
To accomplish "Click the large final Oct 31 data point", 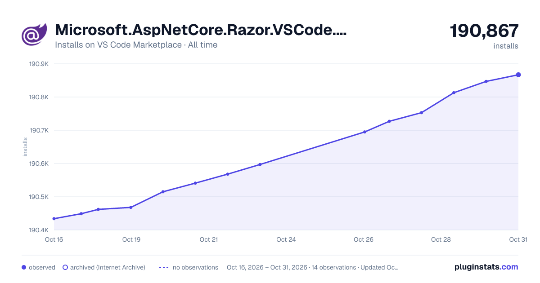I will pos(518,75).
